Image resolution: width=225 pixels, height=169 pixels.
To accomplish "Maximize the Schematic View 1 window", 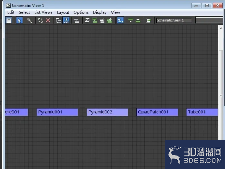I will click(207, 6).
